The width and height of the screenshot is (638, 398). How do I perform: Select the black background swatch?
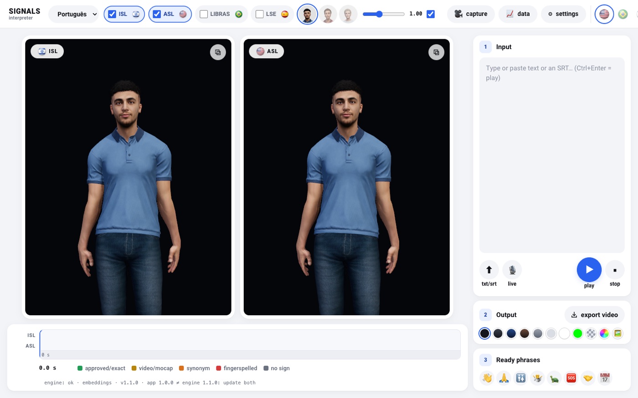485,333
